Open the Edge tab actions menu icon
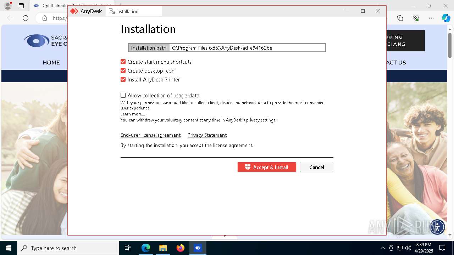This screenshot has width=454, height=255. pyautogui.click(x=21, y=6)
